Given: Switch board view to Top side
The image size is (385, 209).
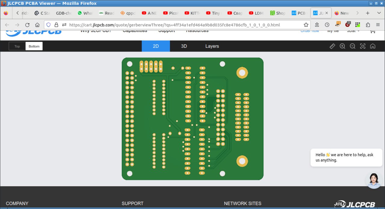Looking at the screenshot, I should [x=17, y=46].
